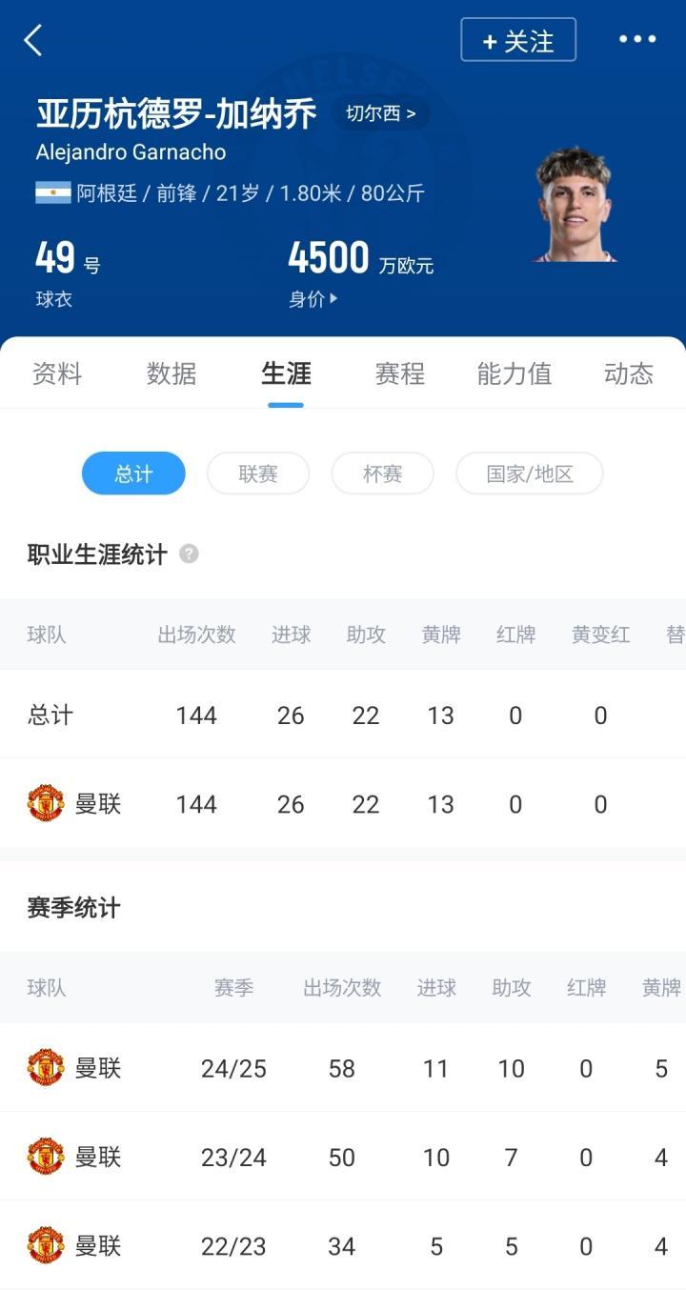Open the three-dot more options menu
686x1290 pixels.
[637, 39]
